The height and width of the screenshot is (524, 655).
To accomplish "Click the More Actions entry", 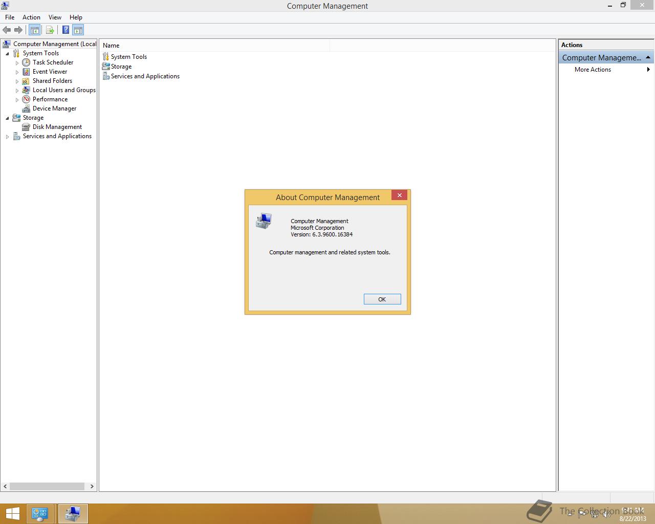I will (x=593, y=70).
